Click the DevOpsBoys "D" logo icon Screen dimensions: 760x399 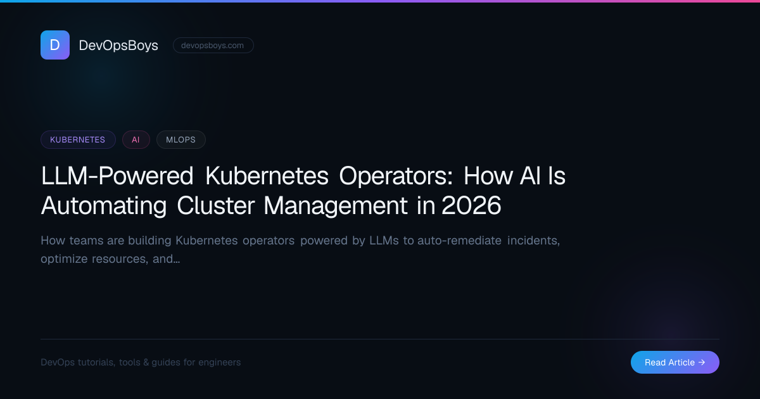coord(55,45)
